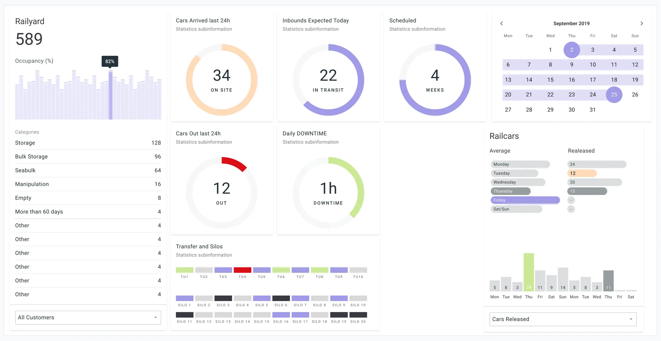Select the purple TU3 tile
Screen dimensions: 661x341
(x=223, y=270)
